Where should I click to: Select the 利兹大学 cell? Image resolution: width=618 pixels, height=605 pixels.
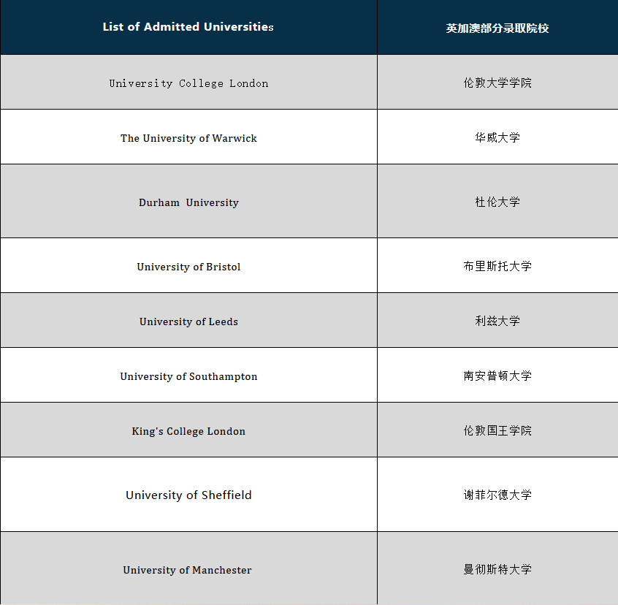pyautogui.click(x=497, y=321)
